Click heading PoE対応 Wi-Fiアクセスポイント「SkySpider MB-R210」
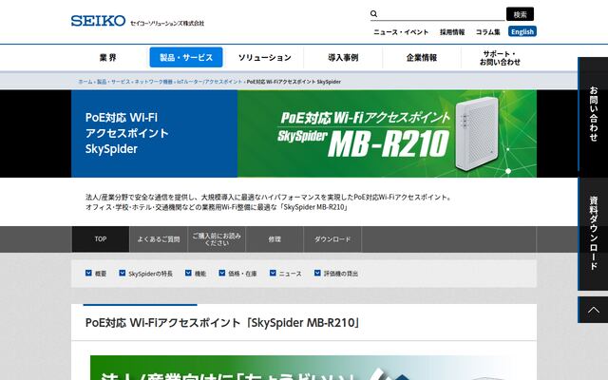This screenshot has width=608, height=380. click(x=222, y=323)
